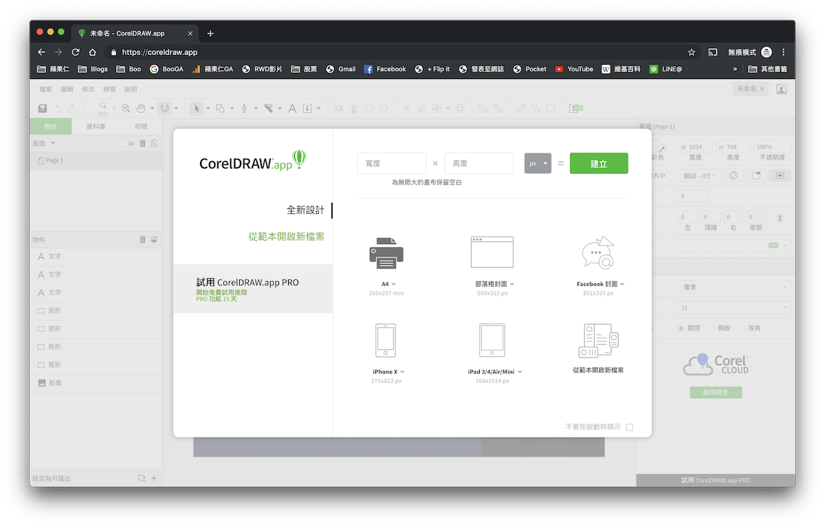Click the Import/place image tool icon
The image size is (825, 526).
308,109
